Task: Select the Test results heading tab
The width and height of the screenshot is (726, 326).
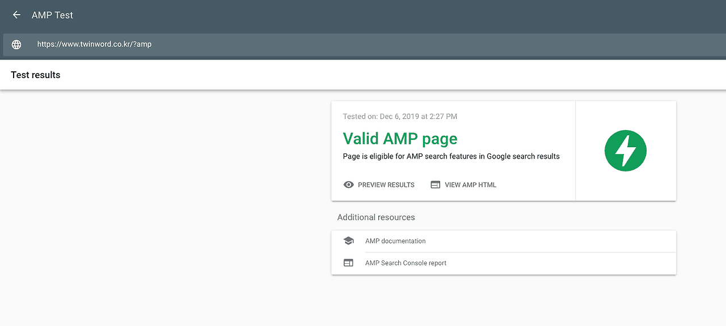Action: pos(35,74)
